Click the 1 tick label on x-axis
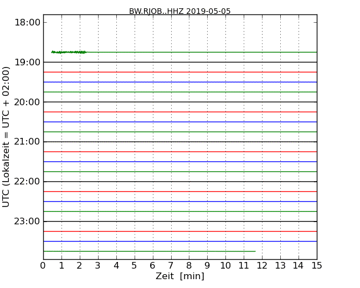This screenshot has height=288, width=360. pos(61,265)
